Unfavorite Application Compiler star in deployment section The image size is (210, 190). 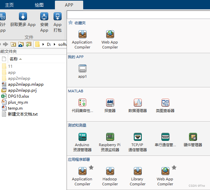(91, 167)
